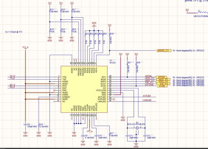Click the LBC2012T1R0M part label
This screenshot has width=208, height=149.
[201, 16]
